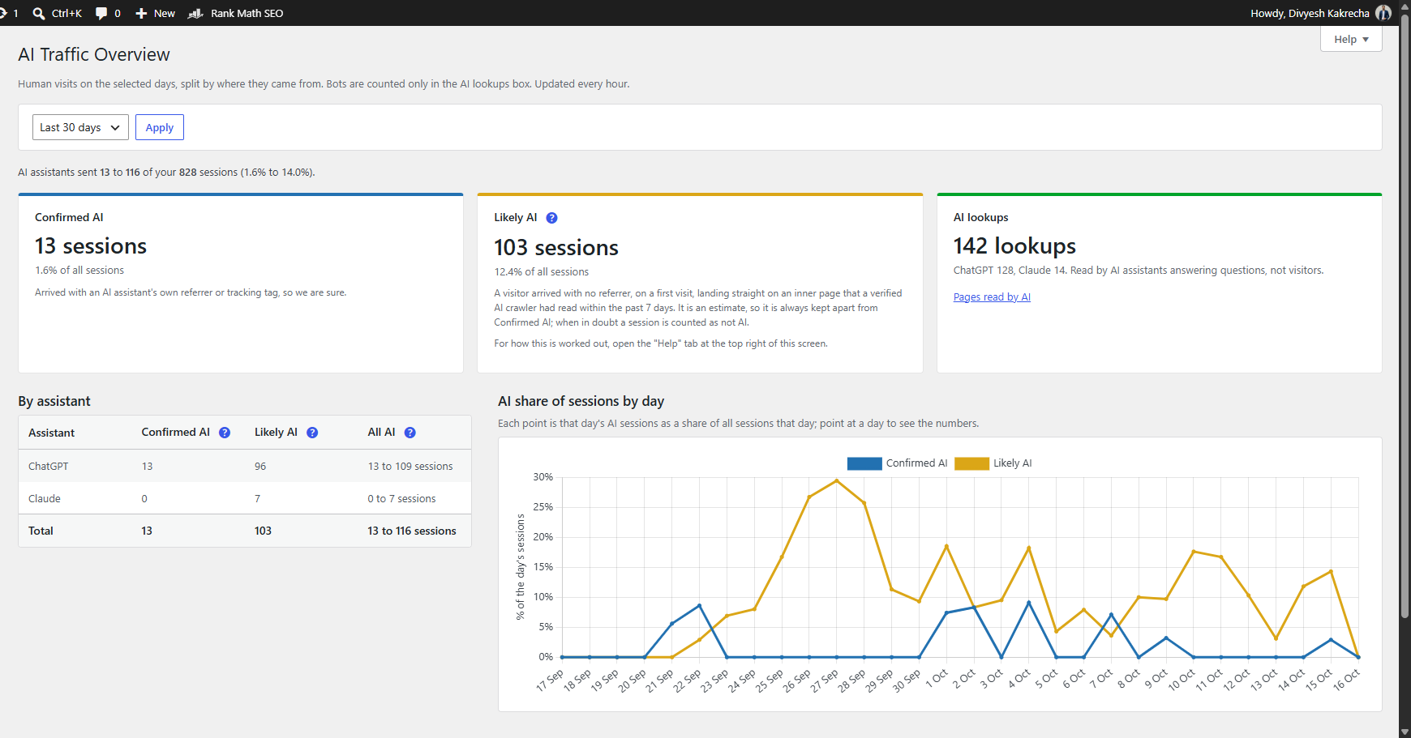Open the Last 30 days dropdown
This screenshot has height=738, width=1411.
coord(80,127)
